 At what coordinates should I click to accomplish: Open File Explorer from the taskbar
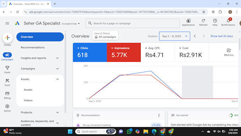coord(146,131)
